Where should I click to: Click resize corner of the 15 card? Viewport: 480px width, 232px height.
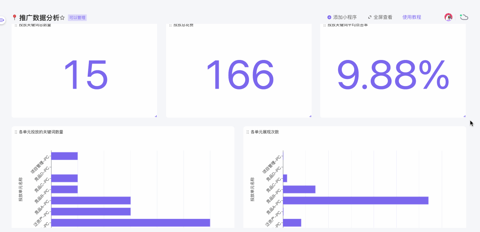(156, 116)
